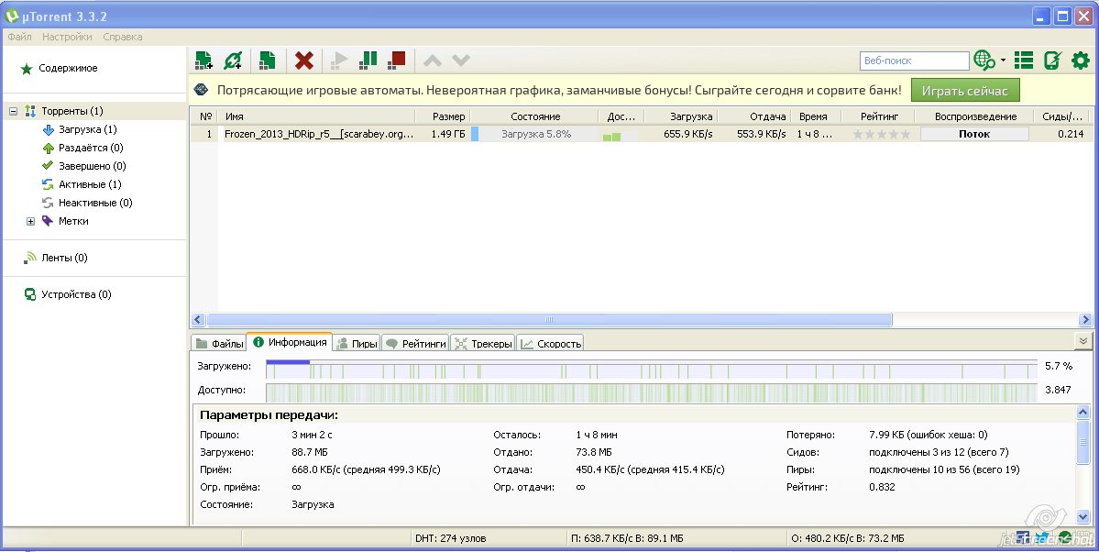Click the Add Torrent toolbar icon
1099x552 pixels.
[204, 61]
